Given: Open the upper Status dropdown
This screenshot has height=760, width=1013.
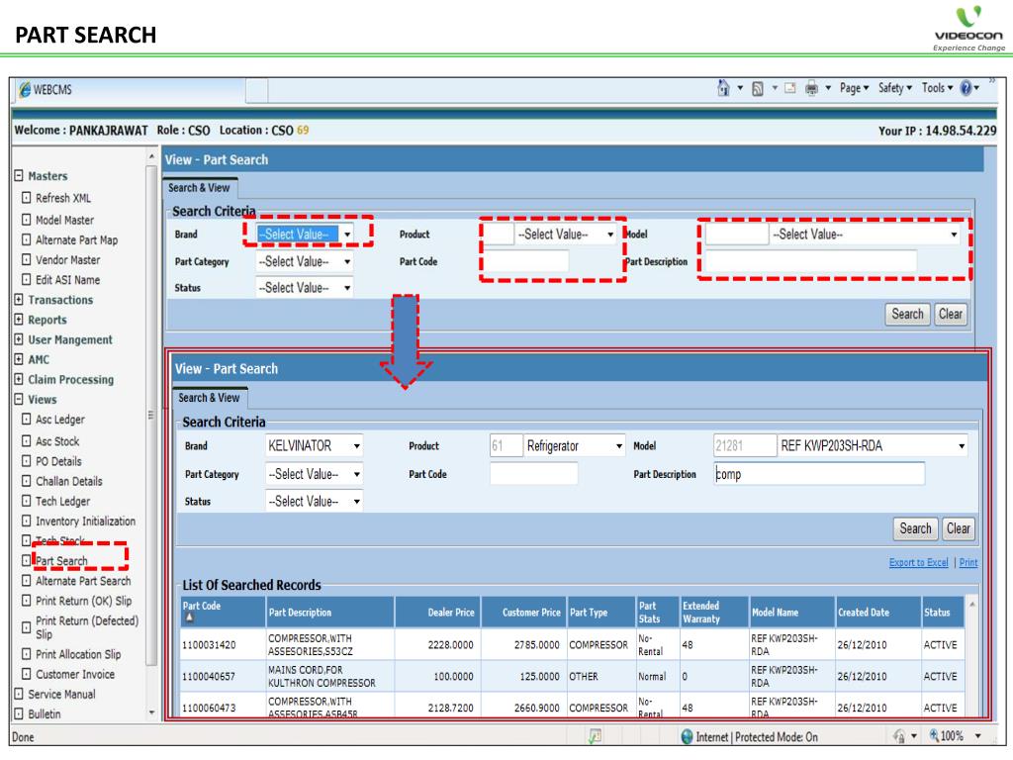Looking at the screenshot, I should tap(305, 288).
